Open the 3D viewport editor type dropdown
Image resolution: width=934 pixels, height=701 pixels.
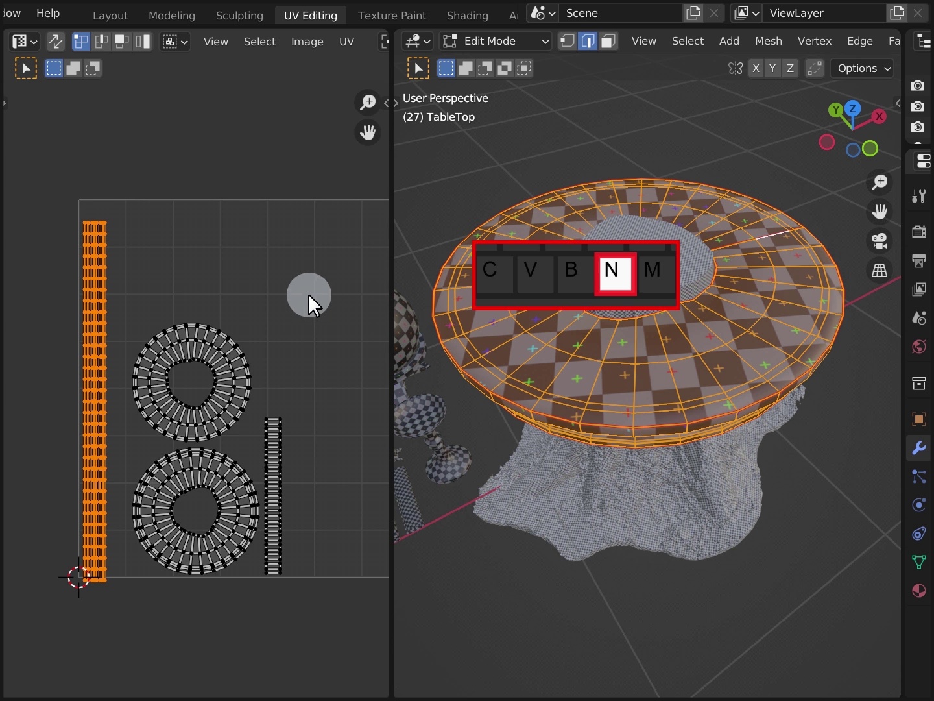pyautogui.click(x=418, y=42)
